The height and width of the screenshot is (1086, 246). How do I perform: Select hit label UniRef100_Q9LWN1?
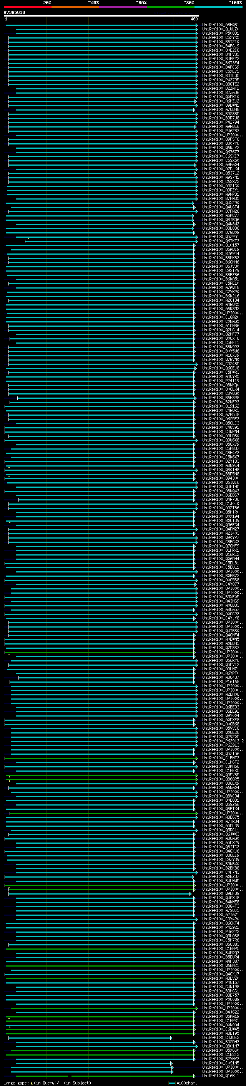[220, 106]
